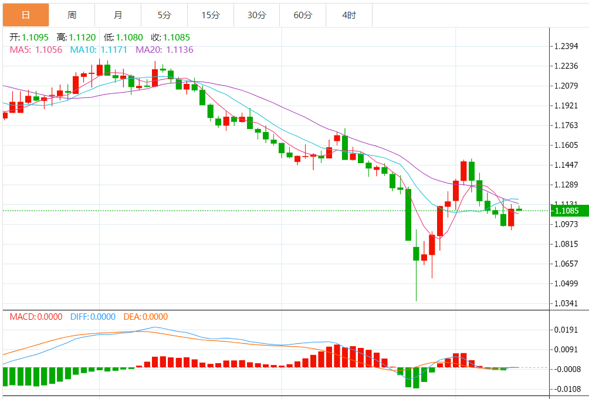
Task: Click the long green candle with lowest wick
Action: click(x=416, y=265)
